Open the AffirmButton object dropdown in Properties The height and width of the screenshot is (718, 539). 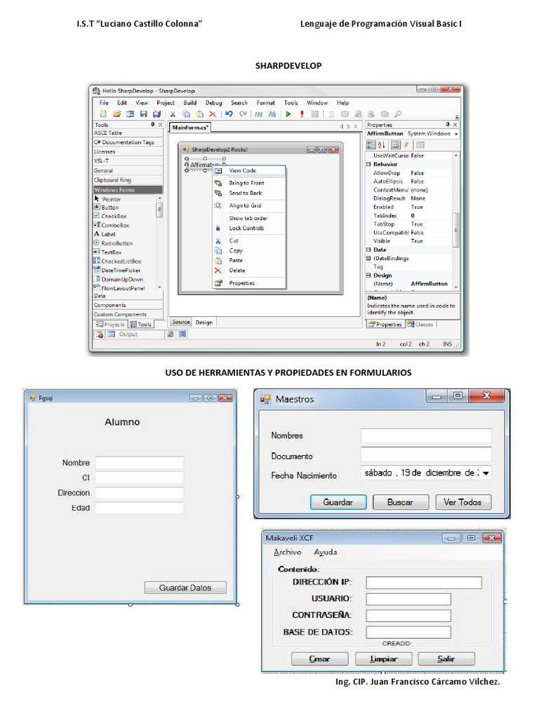(x=456, y=134)
